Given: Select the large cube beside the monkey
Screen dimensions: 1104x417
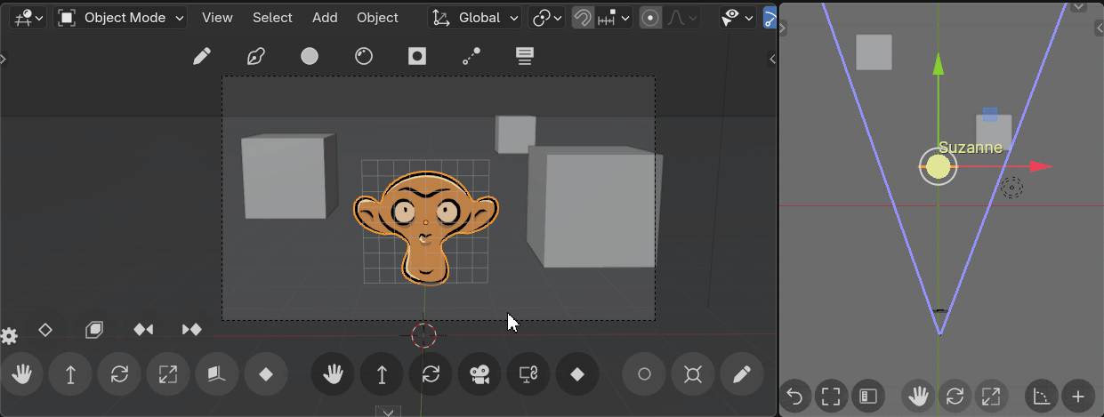Looking at the screenshot, I should click(x=595, y=206).
